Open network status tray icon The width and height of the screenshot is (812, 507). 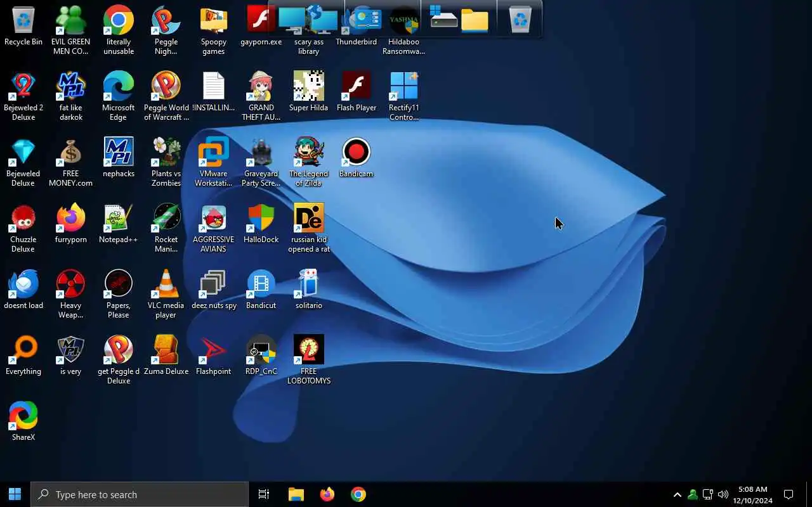(x=708, y=494)
